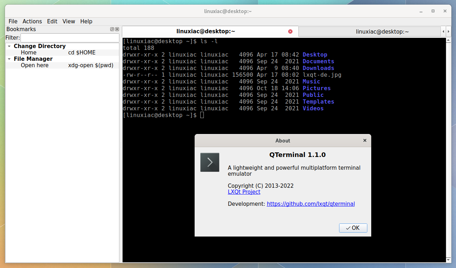The height and width of the screenshot is (268, 456).
Task: Click the Templates directory name in terminal
Action: coord(318,101)
